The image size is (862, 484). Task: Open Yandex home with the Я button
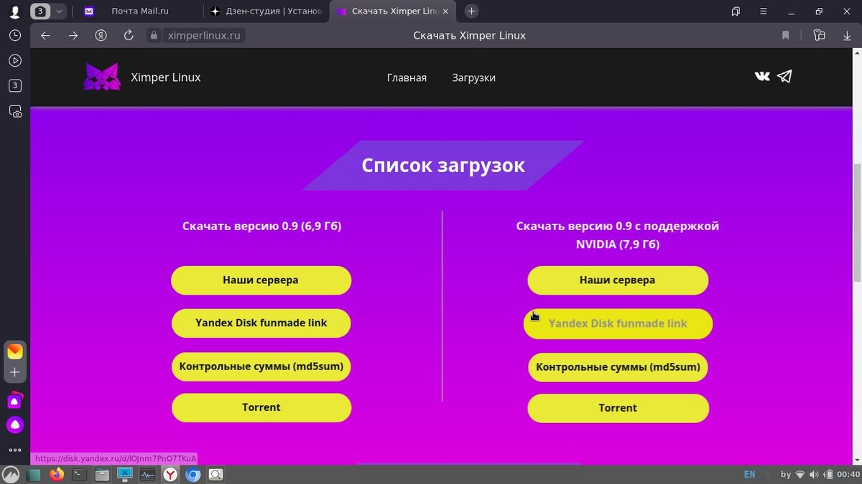101,35
